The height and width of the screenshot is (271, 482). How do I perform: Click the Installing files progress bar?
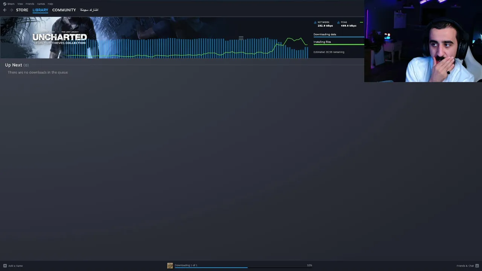pos(339,44)
